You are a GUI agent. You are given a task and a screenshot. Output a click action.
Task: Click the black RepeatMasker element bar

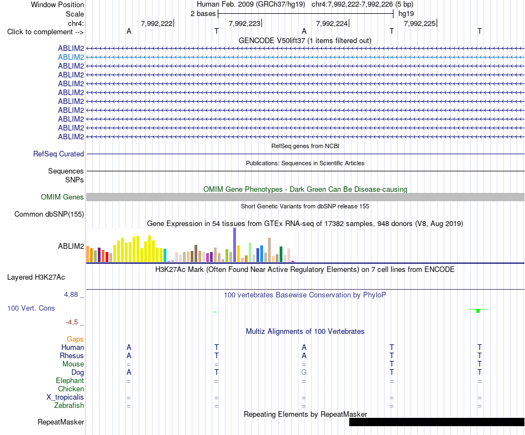click(437, 422)
